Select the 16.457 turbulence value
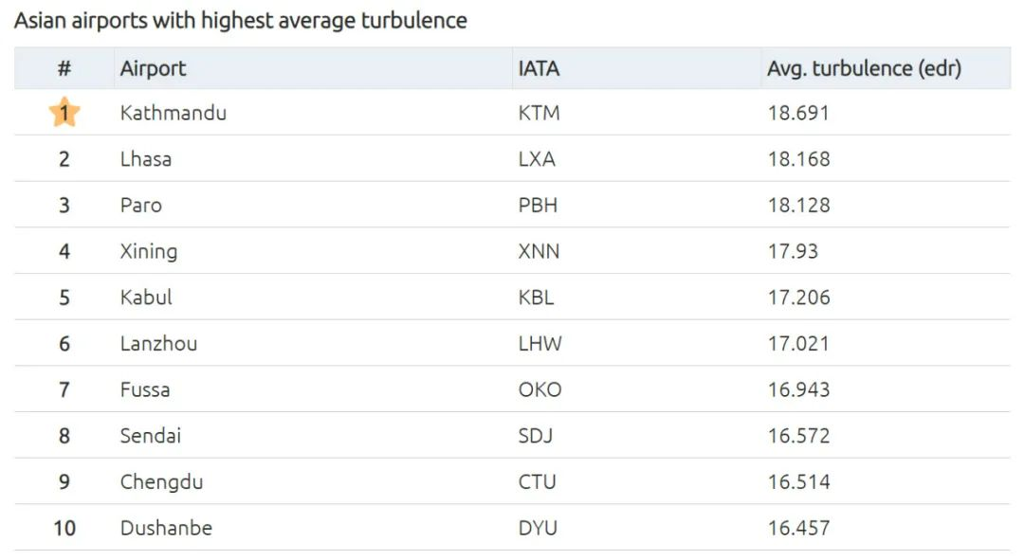Image resolution: width=1024 pixels, height=560 pixels. pos(798,528)
